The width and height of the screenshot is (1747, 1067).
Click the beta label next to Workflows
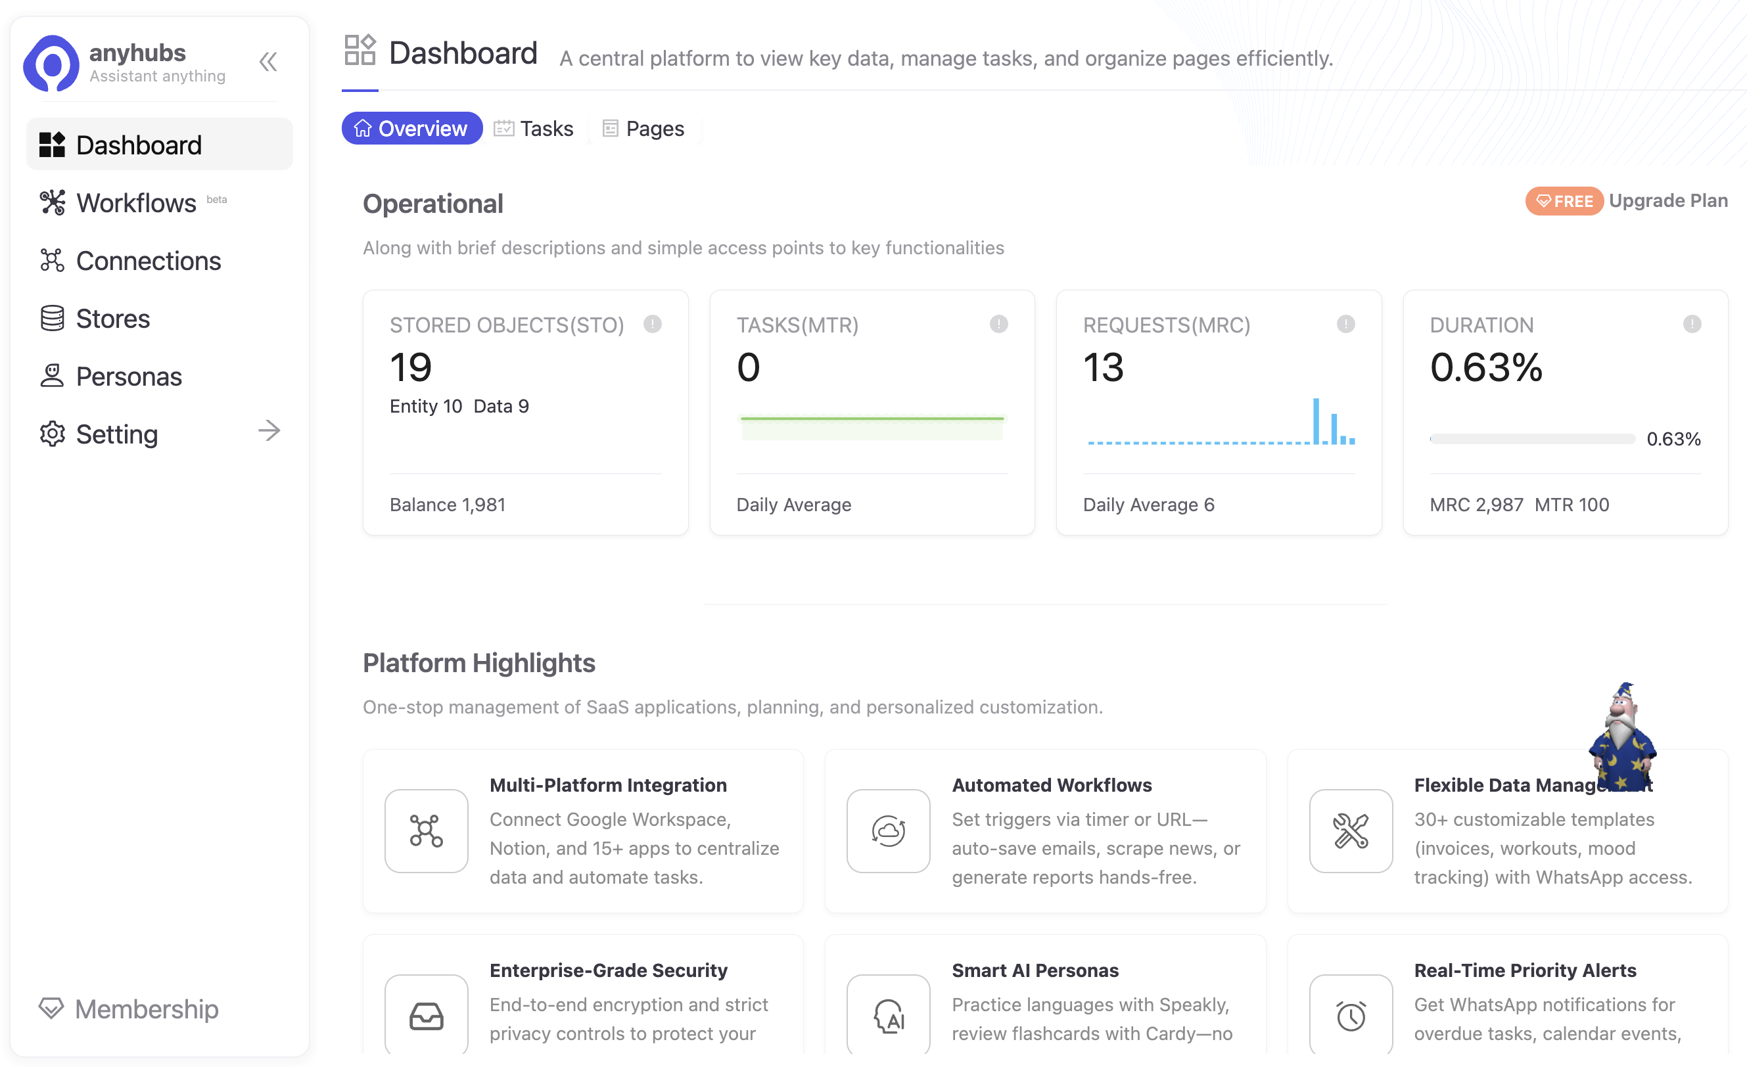tap(217, 199)
